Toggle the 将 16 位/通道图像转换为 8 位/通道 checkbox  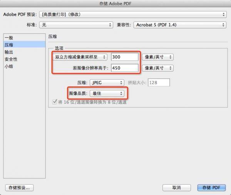click(x=54, y=102)
